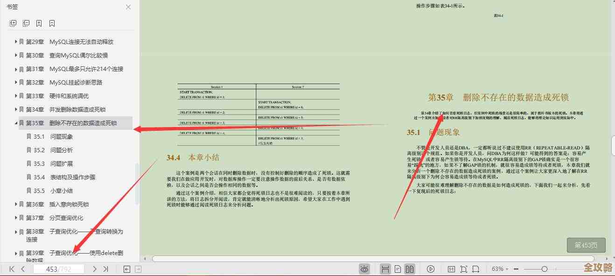The height and width of the screenshot is (276, 615).
Task: Jump back with previous view arrow
Action: coord(126,269)
